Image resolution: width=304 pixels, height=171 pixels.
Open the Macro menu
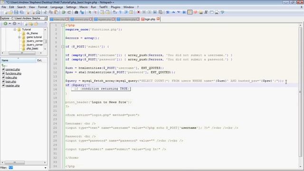(x=84, y=7)
